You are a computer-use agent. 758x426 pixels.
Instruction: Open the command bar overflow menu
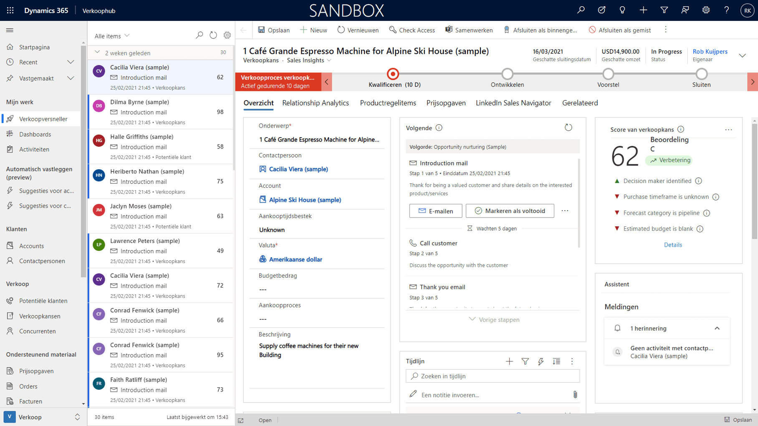tap(666, 30)
